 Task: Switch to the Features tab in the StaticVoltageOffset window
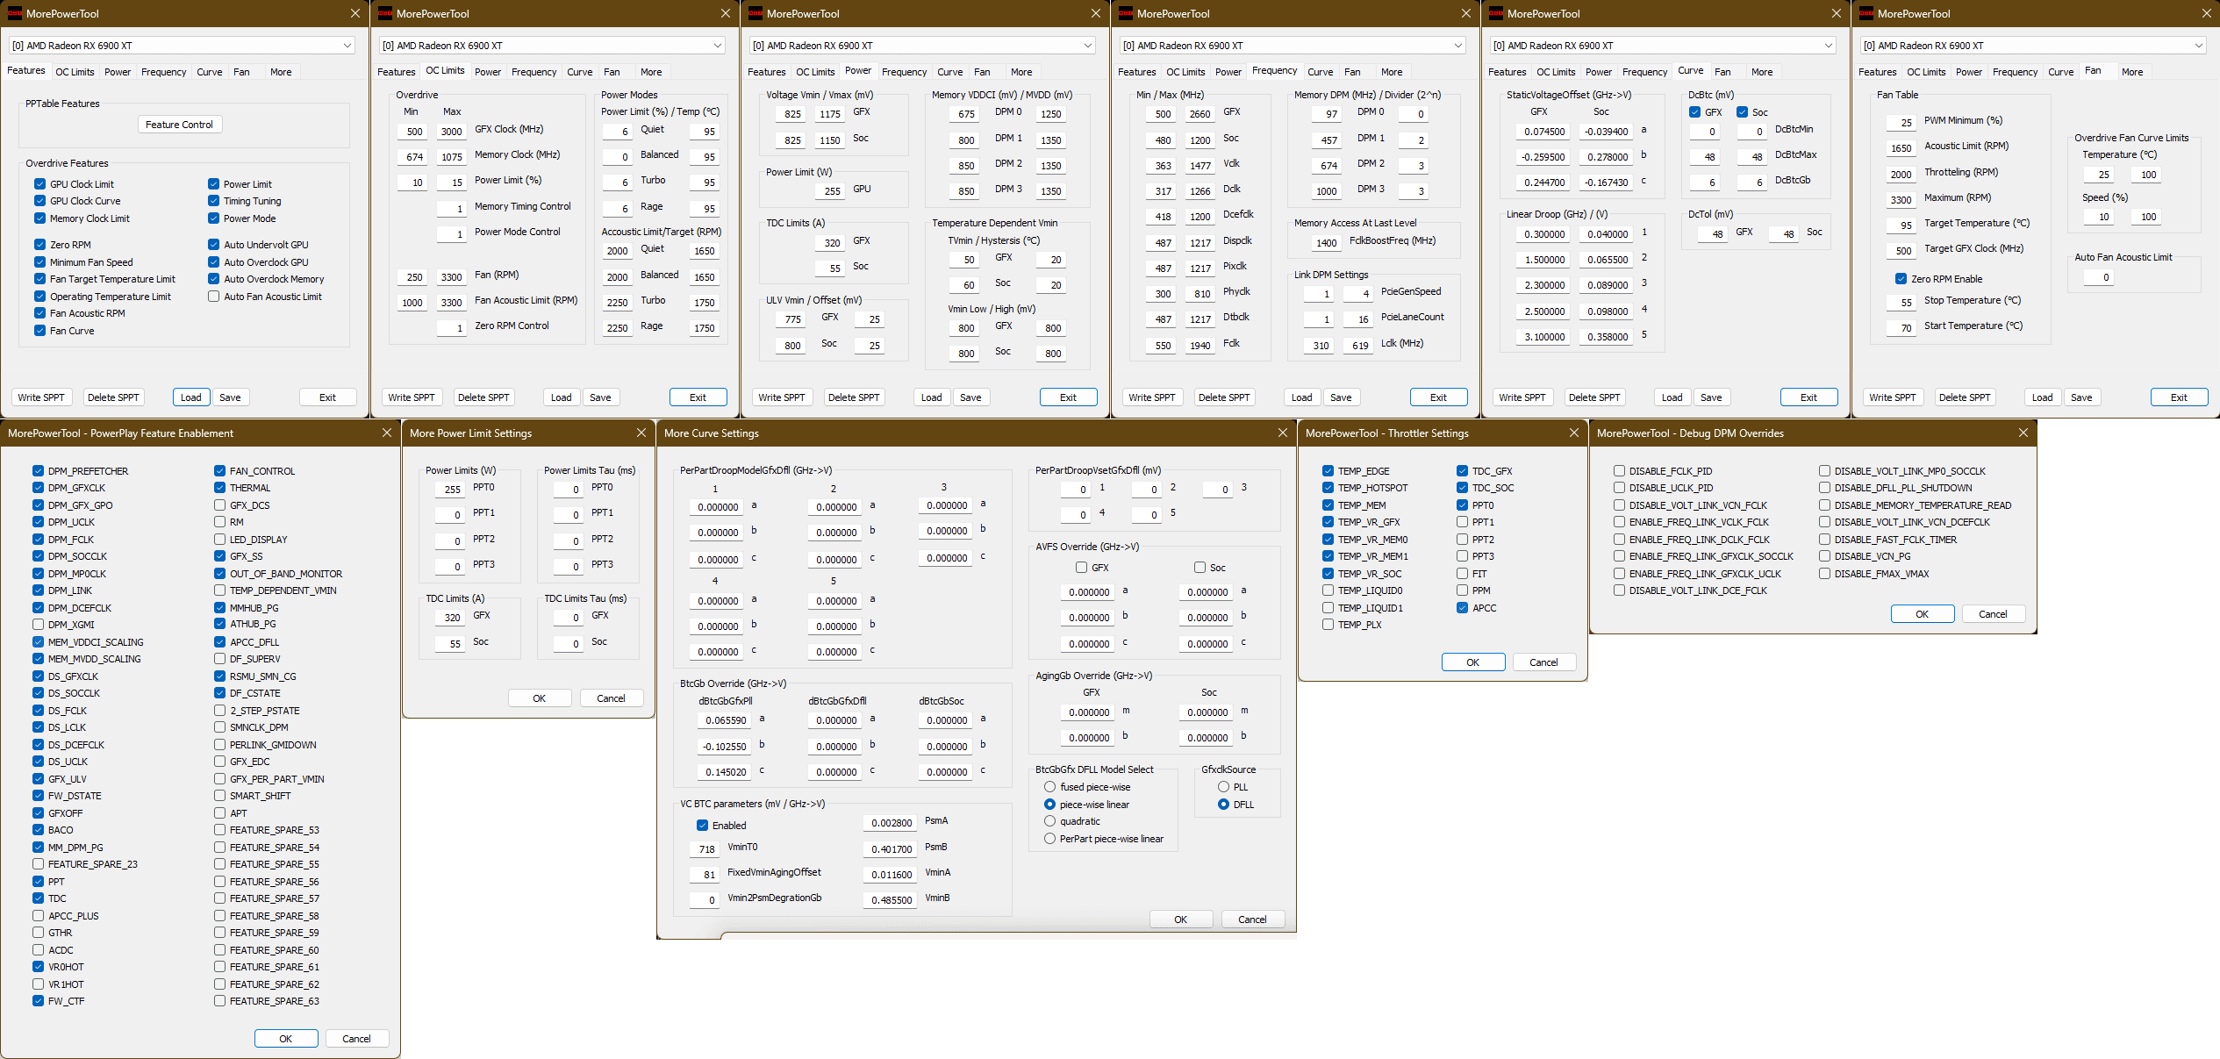click(x=1507, y=72)
